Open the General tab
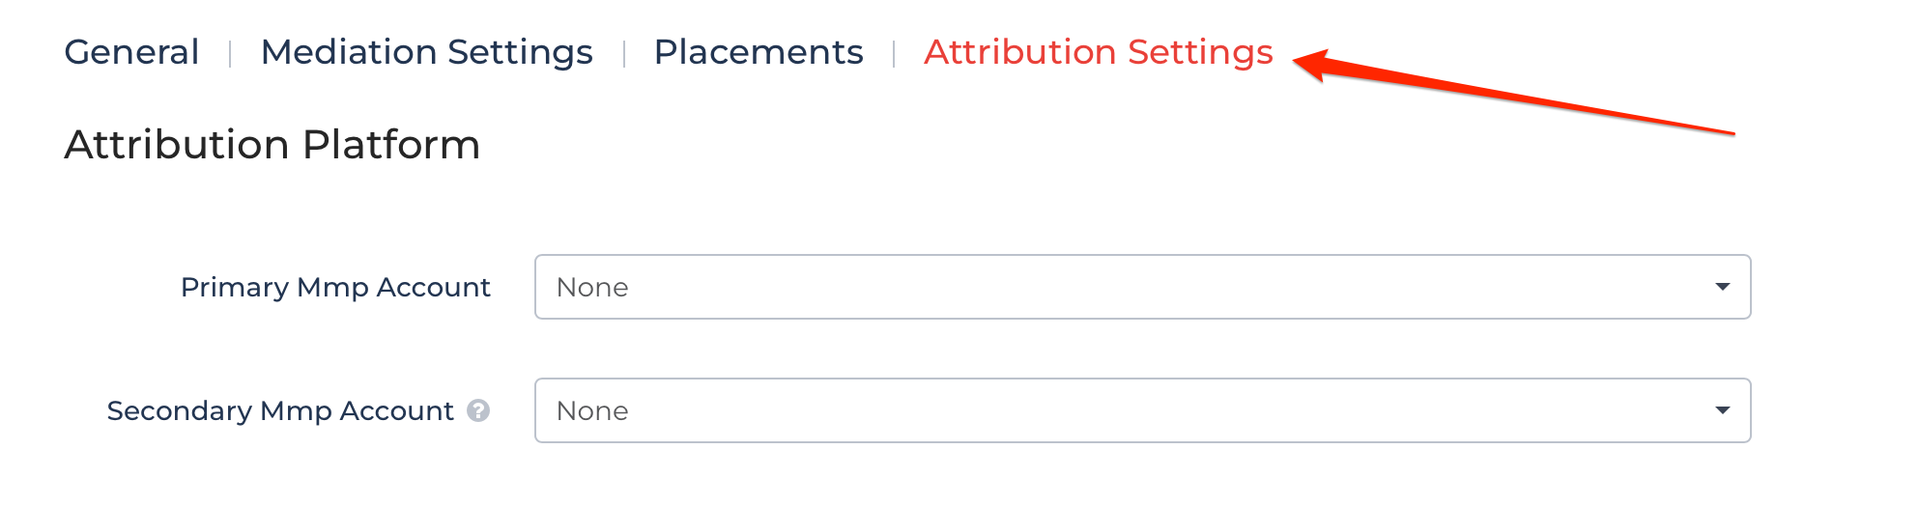1919x506 pixels. click(x=131, y=52)
